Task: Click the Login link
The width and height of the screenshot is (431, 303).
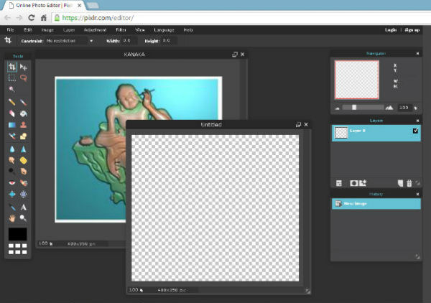Action: pos(391,30)
